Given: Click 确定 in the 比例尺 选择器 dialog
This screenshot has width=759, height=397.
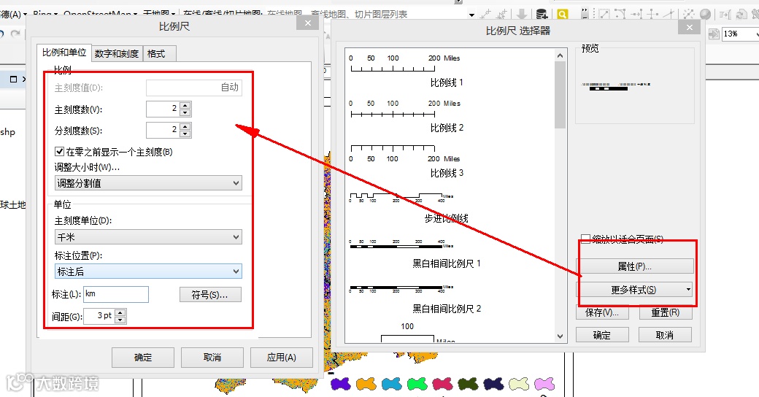Looking at the screenshot, I should click(x=602, y=335).
